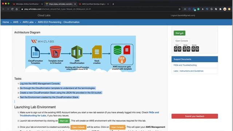Image resolution: width=233 pixels, height=131 pixels.
Task: Open AWS Labs breadcrumb link
Action: 28,22
